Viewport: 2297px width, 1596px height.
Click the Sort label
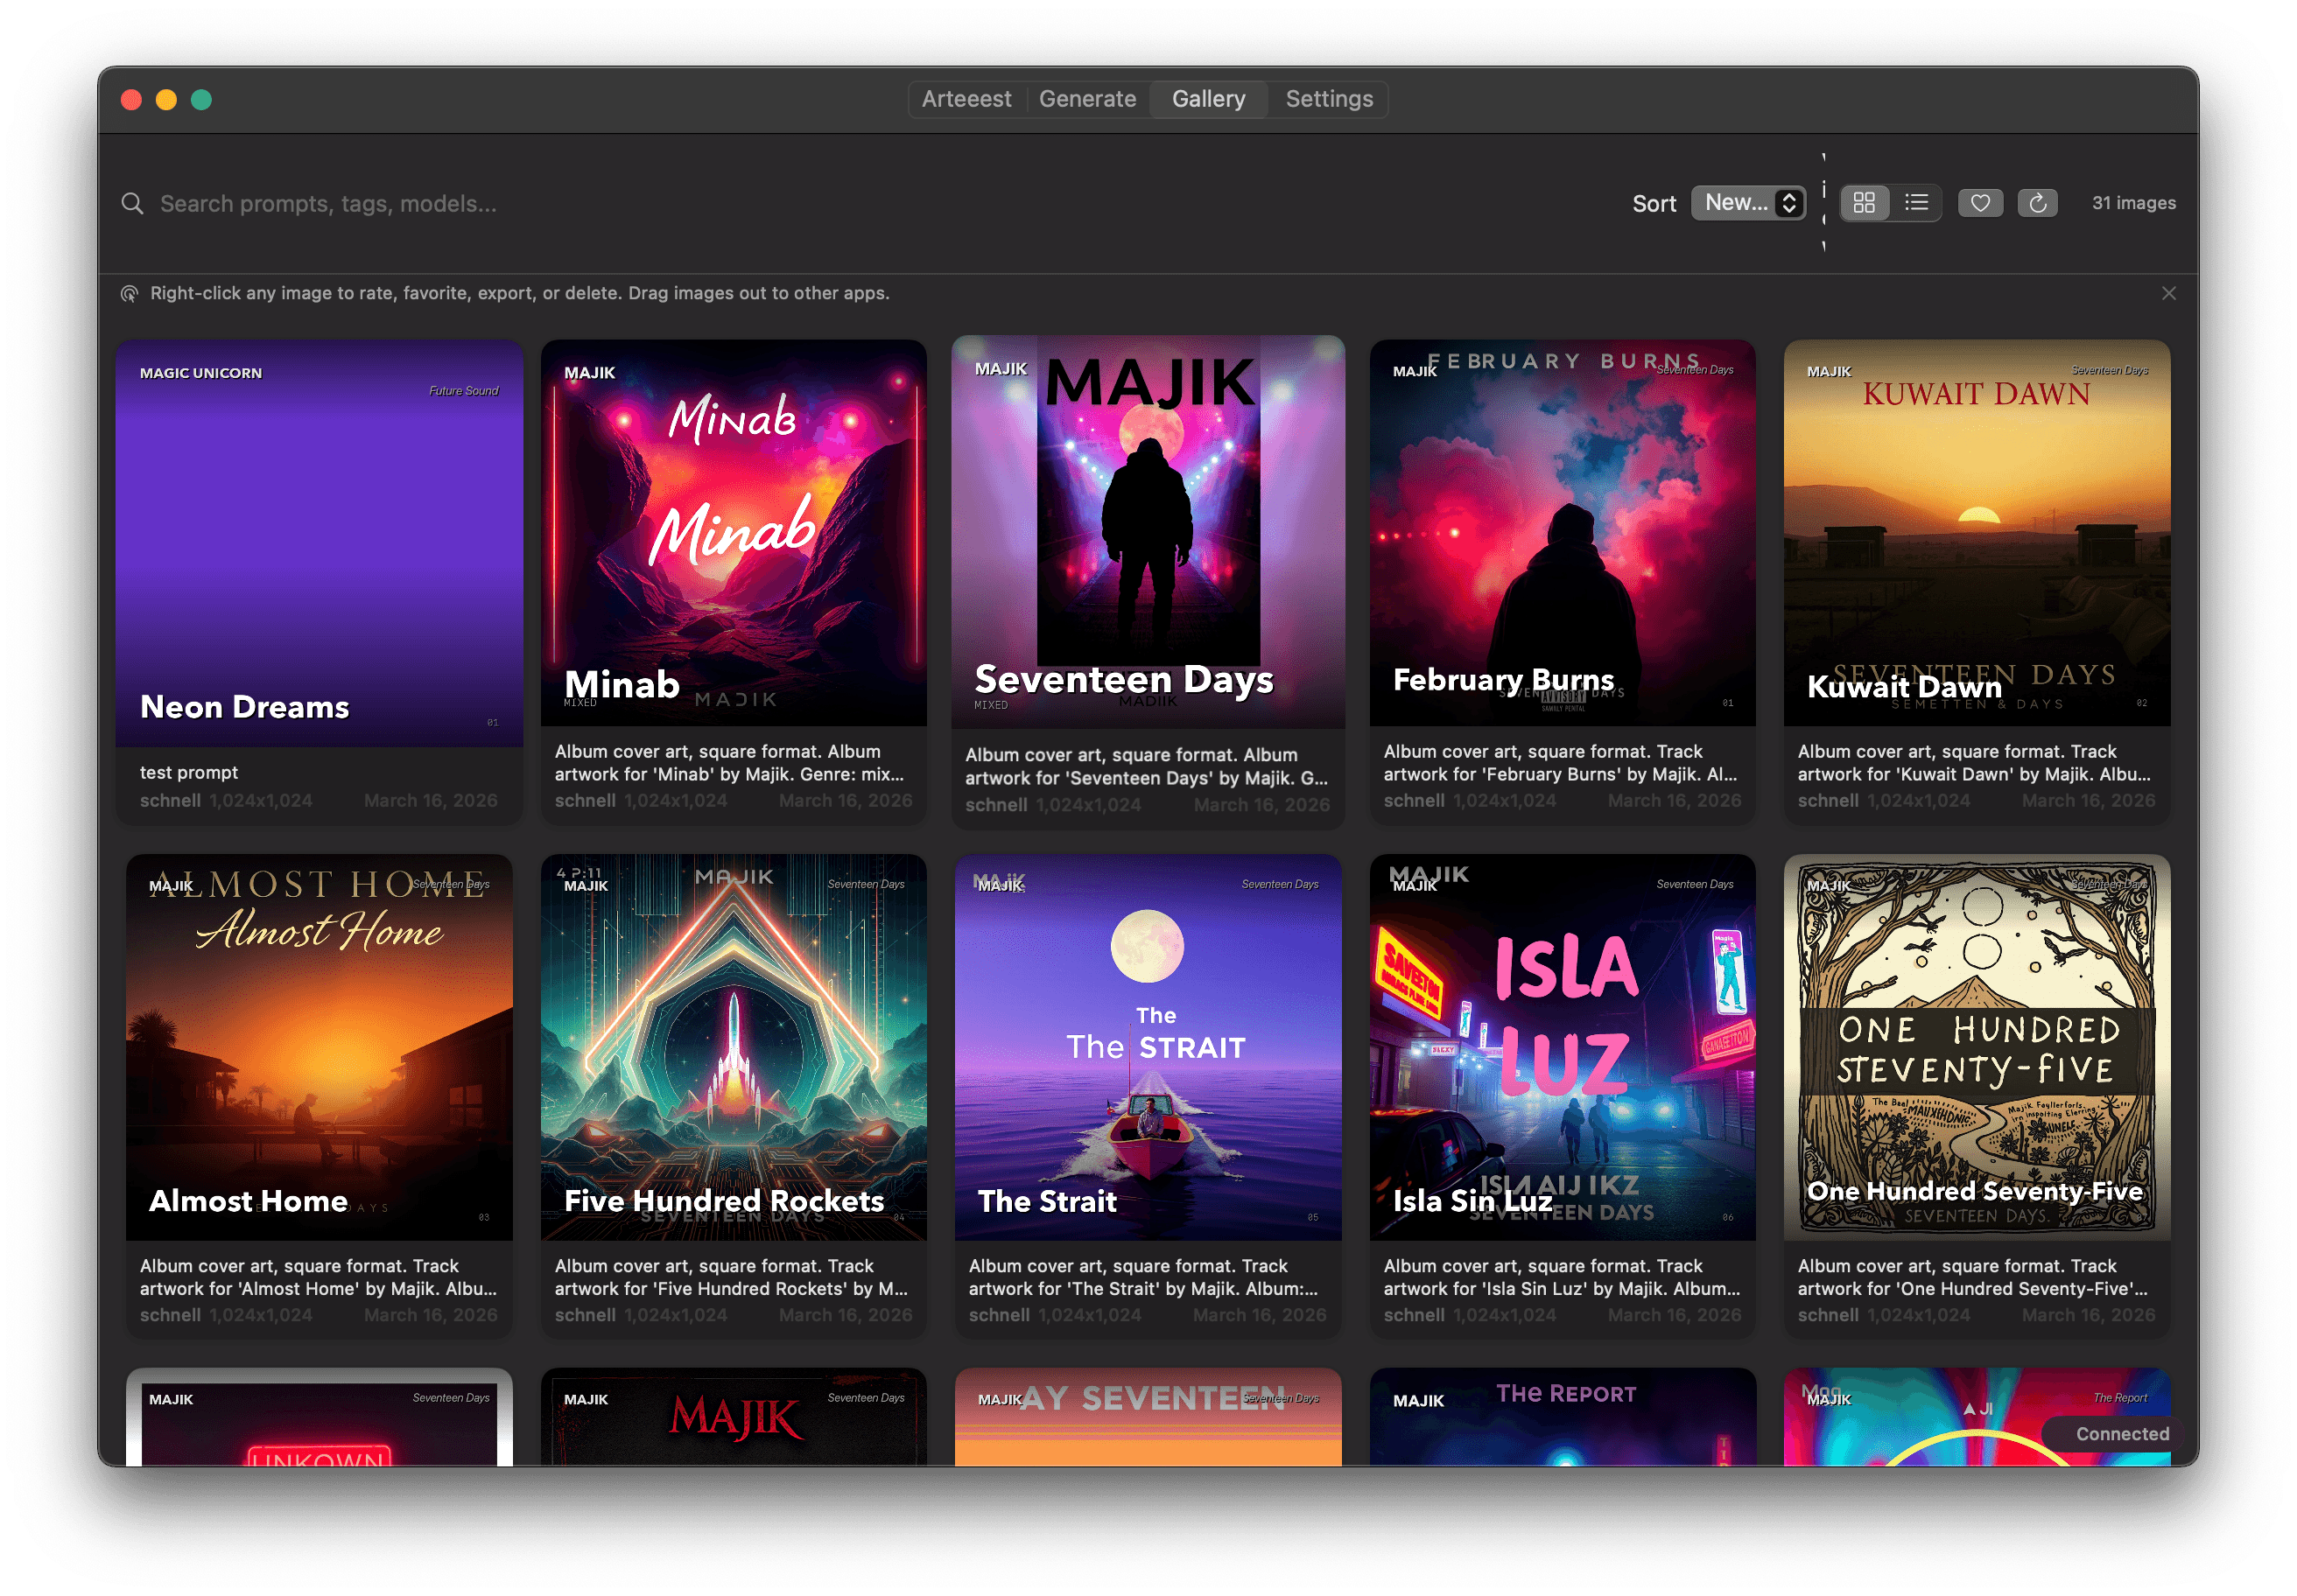coord(1654,204)
